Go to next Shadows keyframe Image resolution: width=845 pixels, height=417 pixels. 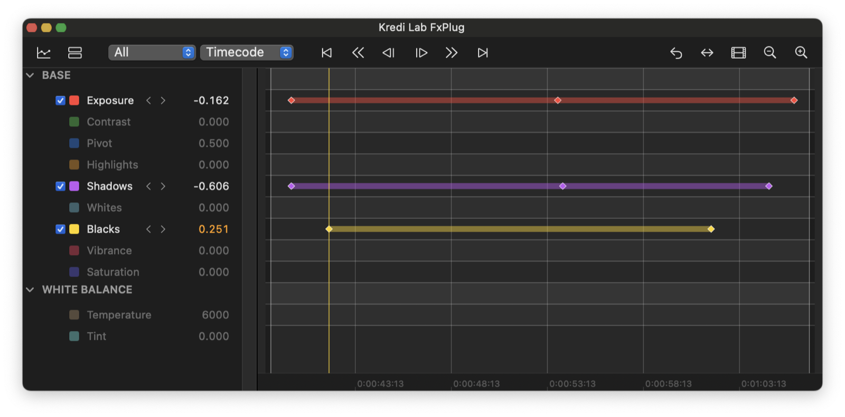pyautogui.click(x=163, y=186)
